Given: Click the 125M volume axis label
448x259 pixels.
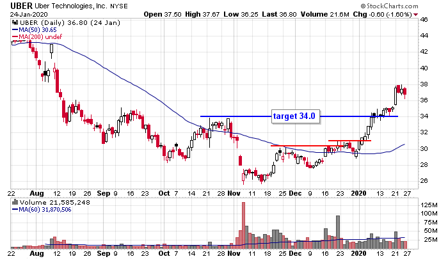Looking at the screenshot, I should [429, 205].
